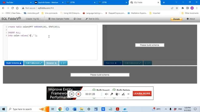Image resolution: width=200 pixels, height=112 pixels.
Task: Open the Using SAS Enterprise bookmark
Action: pyautogui.click(x=70, y=13)
